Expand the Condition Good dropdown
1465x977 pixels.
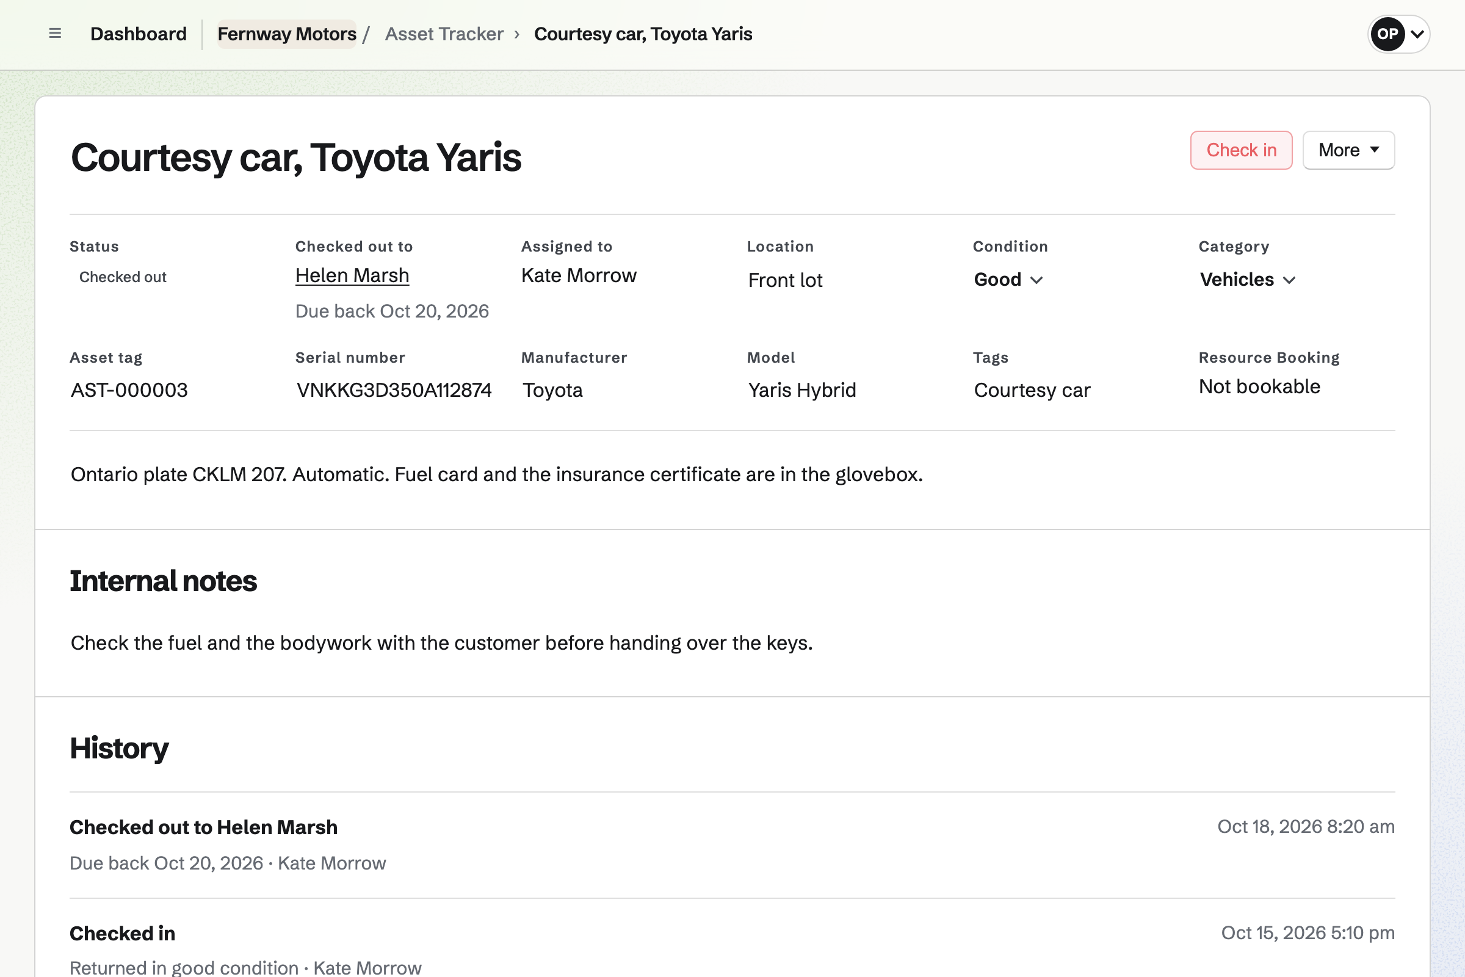click(x=1008, y=280)
